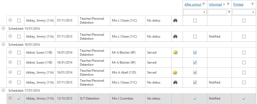Click yellow face icon in Mr A Blacker row

(175, 53)
